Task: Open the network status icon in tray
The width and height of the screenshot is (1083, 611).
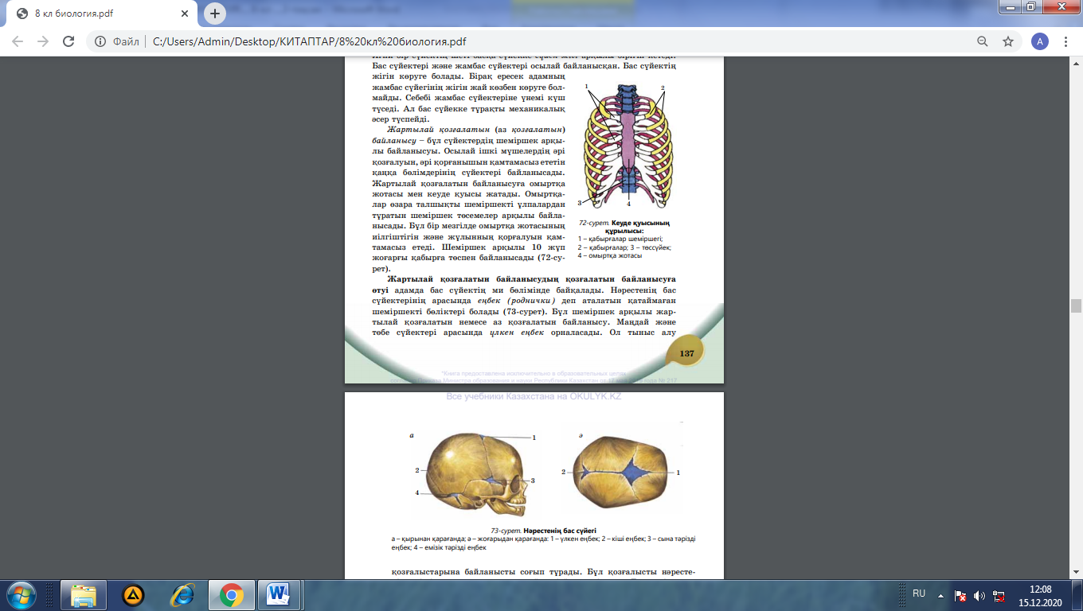Action: tap(997, 595)
